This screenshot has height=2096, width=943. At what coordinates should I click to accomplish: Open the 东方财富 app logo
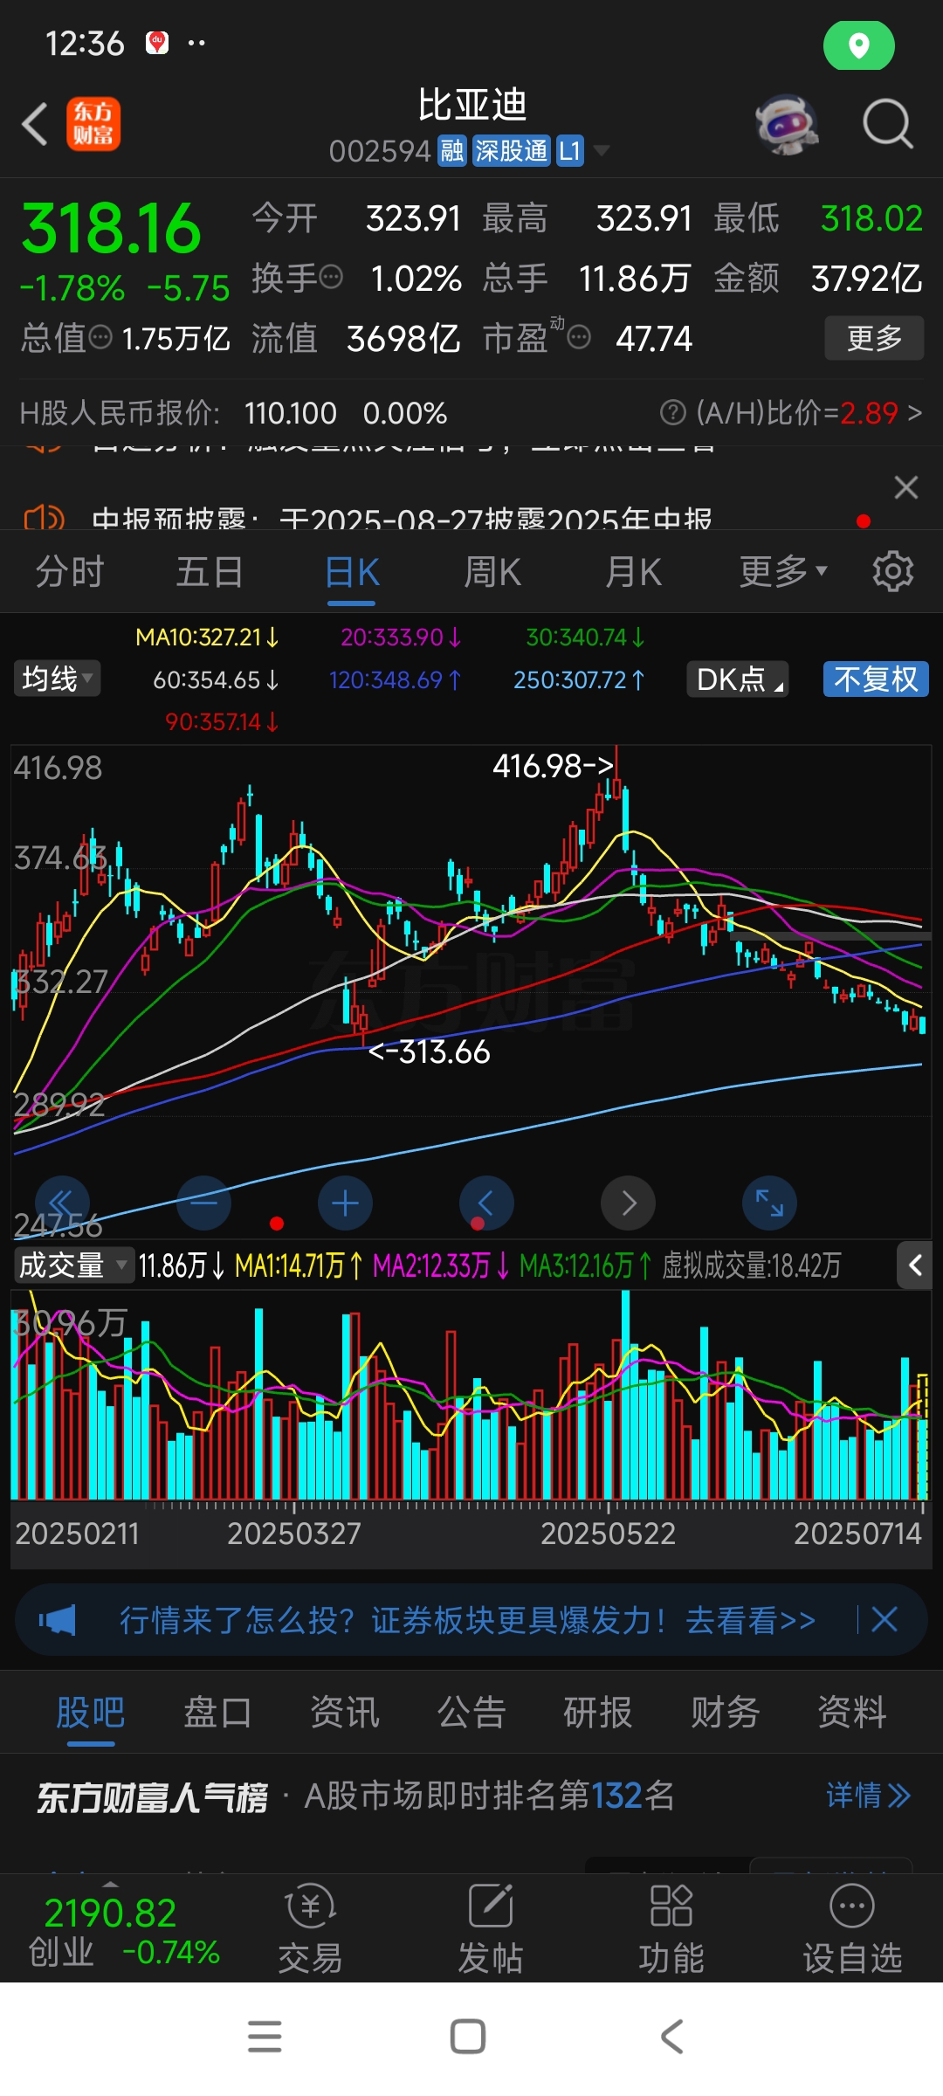coord(93,124)
